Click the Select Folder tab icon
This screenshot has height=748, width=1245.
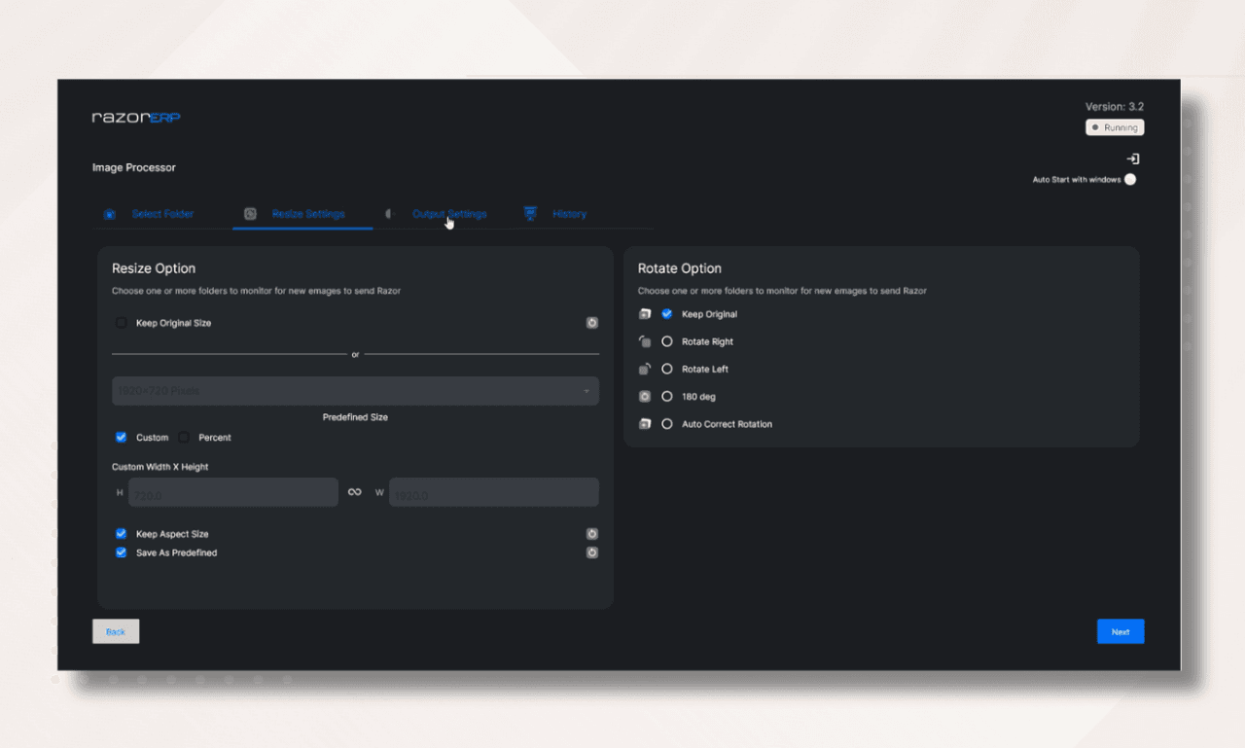(110, 213)
